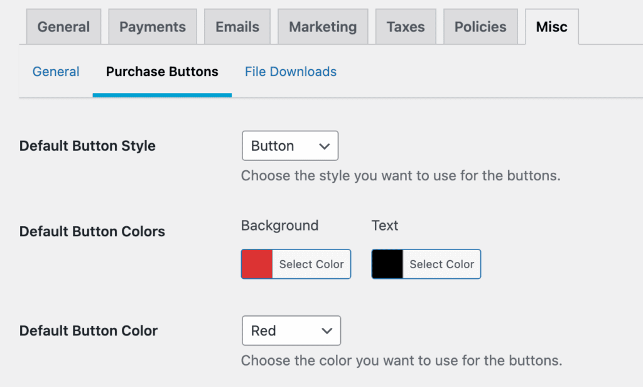Switch to the General tab
This screenshot has height=387, width=643.
[x=63, y=26]
